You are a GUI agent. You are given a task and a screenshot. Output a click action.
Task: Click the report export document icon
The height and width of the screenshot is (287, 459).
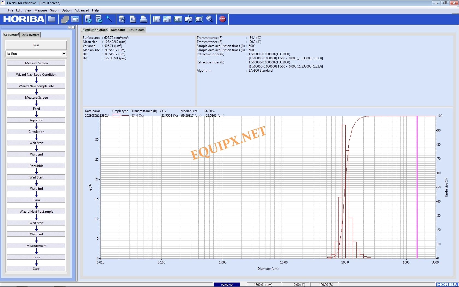(x=122, y=19)
